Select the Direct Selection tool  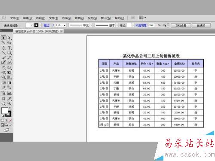[9, 38]
